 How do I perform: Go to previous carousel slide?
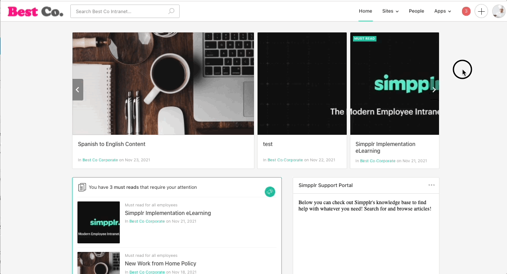pos(77,90)
